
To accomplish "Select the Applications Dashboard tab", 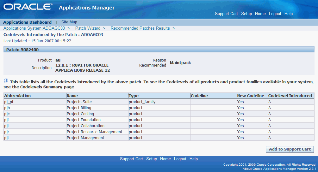I will click(28, 22).
